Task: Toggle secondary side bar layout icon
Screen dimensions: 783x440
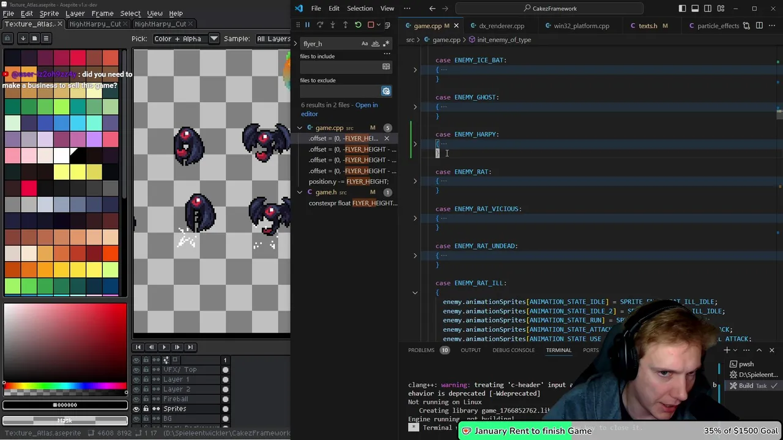Action: 708,9
